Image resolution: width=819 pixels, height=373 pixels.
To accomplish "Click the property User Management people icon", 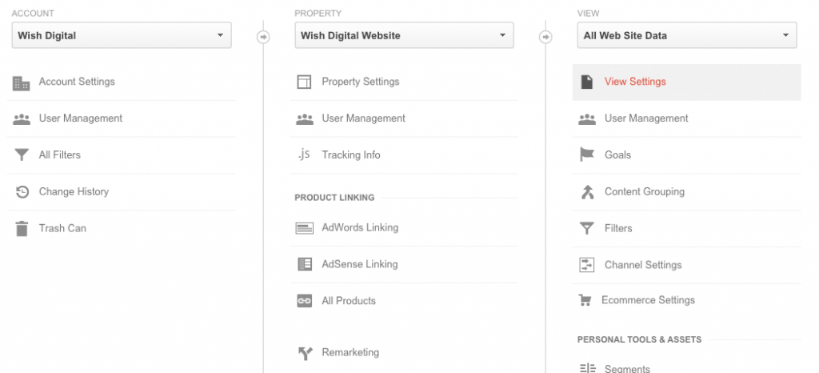I will pos(305,119).
